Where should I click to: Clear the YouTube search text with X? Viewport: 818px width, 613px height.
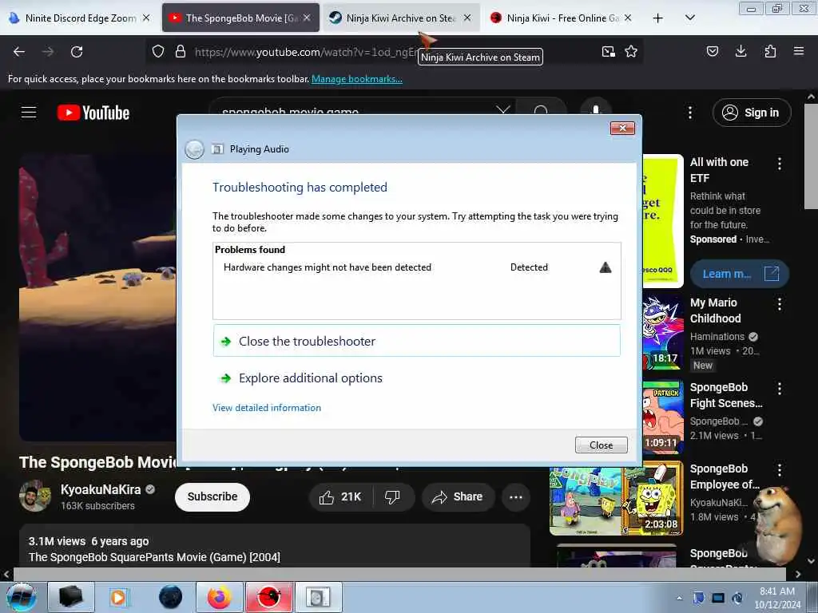[x=503, y=110]
